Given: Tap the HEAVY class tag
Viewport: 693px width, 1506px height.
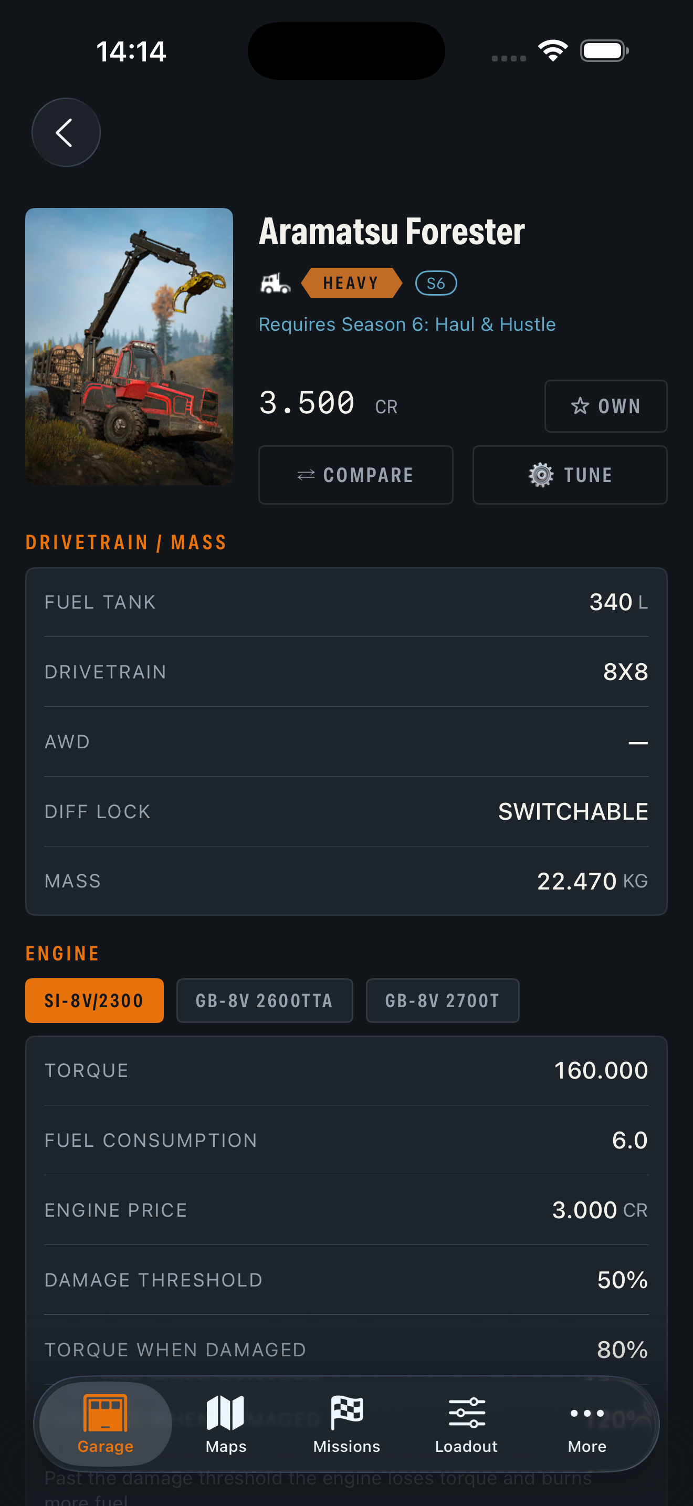Looking at the screenshot, I should coord(351,283).
